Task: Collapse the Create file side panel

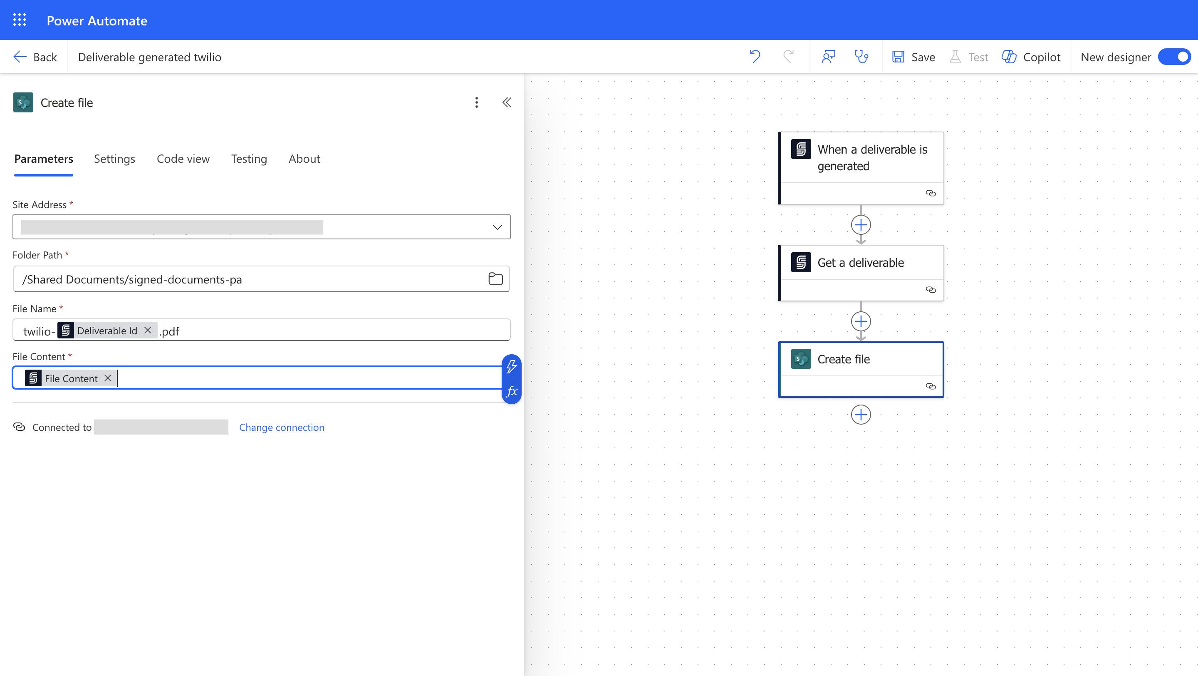Action: click(507, 102)
